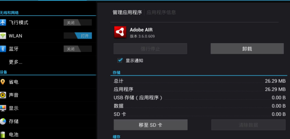290x139 pixels.
Task: Open storage settings pie chart icon
Action: (3, 121)
